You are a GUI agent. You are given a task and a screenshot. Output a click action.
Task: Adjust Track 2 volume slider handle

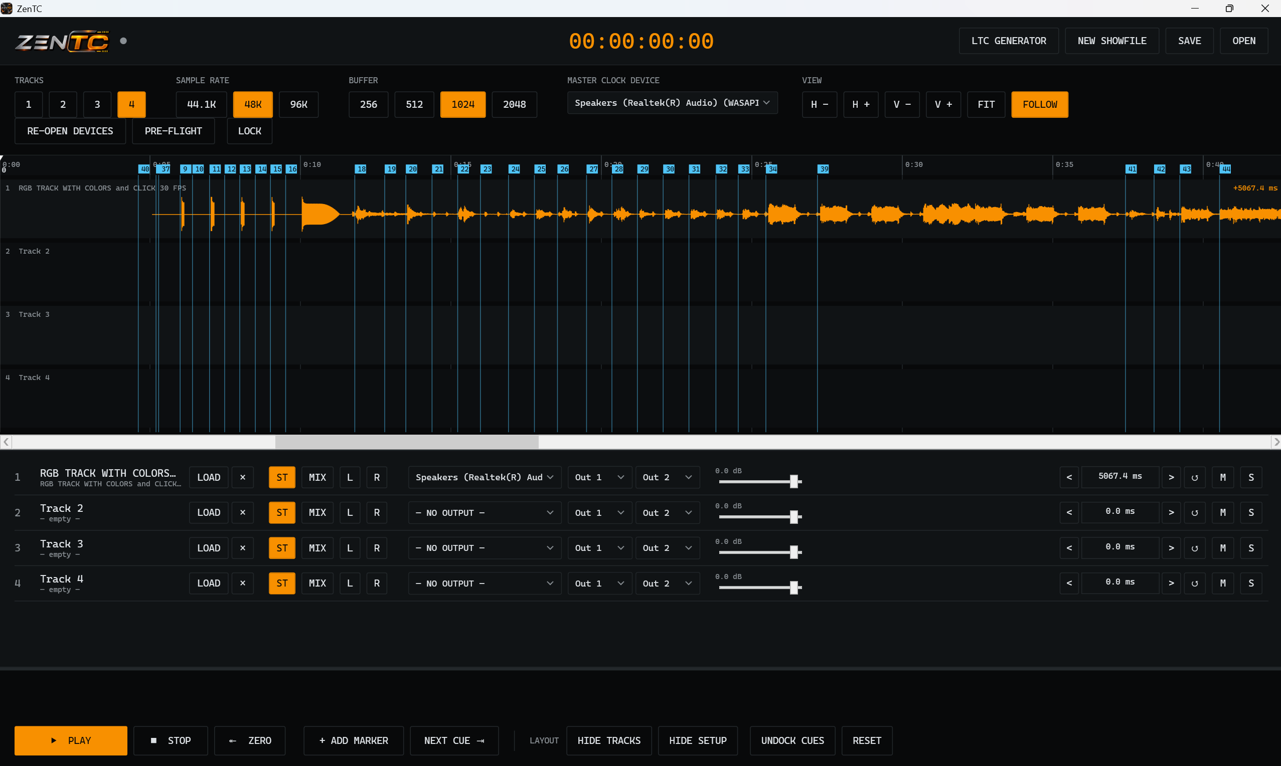click(794, 517)
